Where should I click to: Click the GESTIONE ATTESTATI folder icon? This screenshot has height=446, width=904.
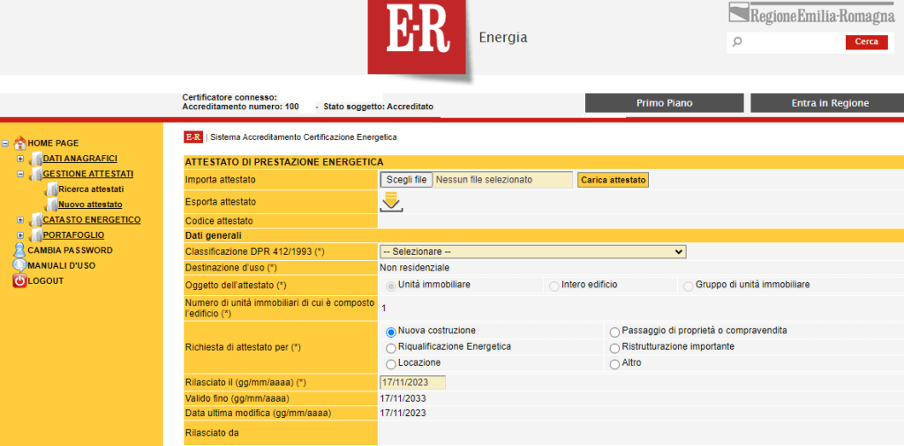[35, 175]
